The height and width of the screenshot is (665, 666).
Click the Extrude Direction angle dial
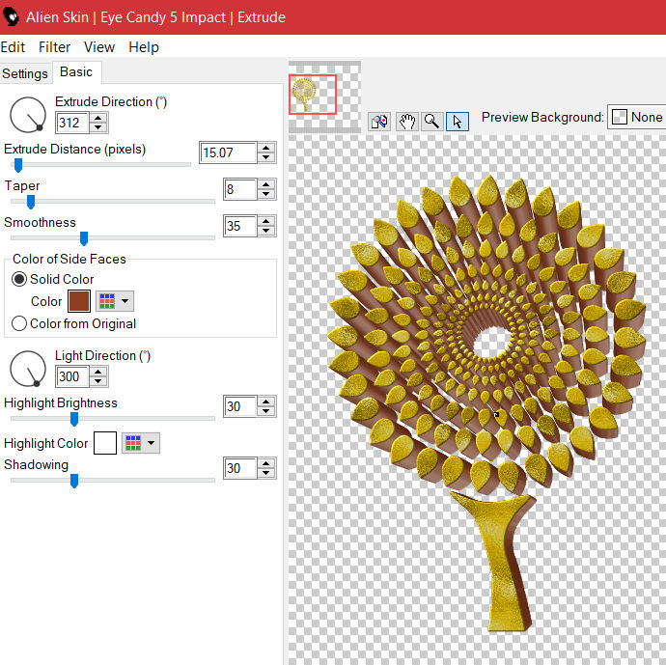(28, 115)
